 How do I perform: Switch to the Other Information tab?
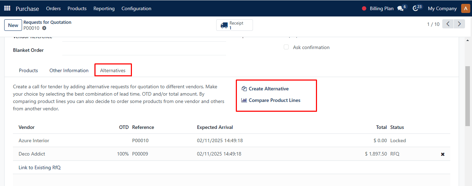(69, 70)
